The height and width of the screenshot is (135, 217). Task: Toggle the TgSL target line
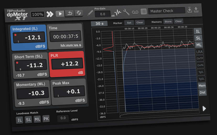point(201,79)
